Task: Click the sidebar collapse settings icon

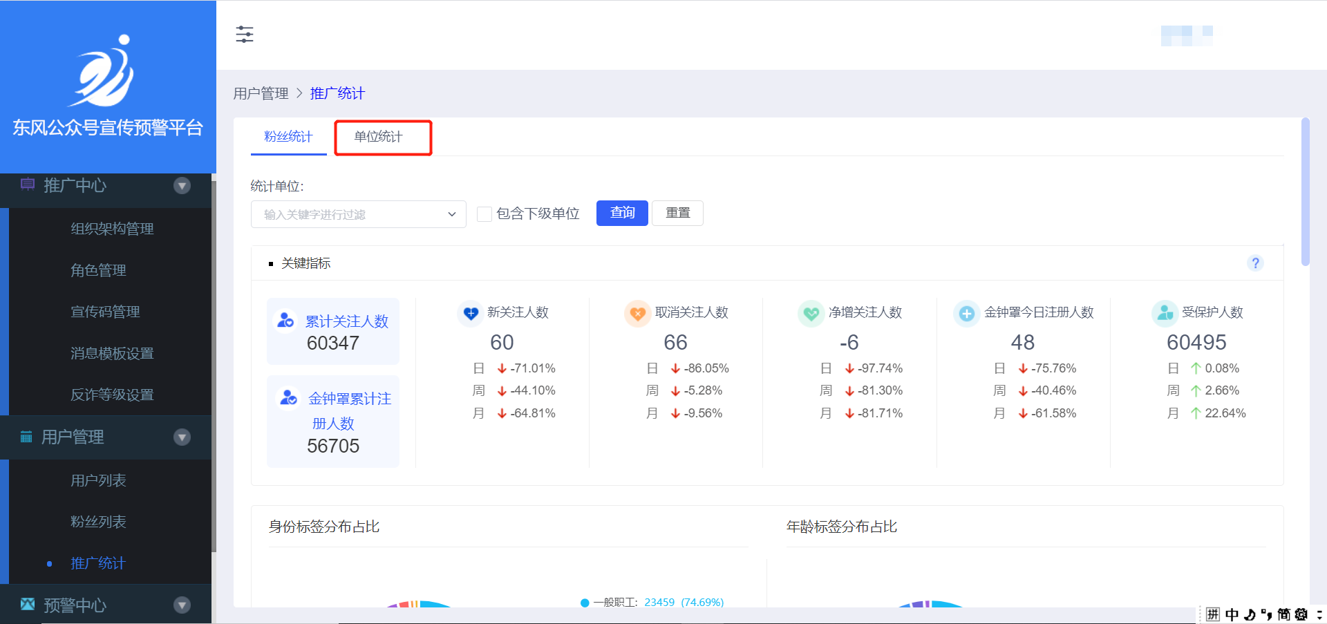Action: (245, 35)
